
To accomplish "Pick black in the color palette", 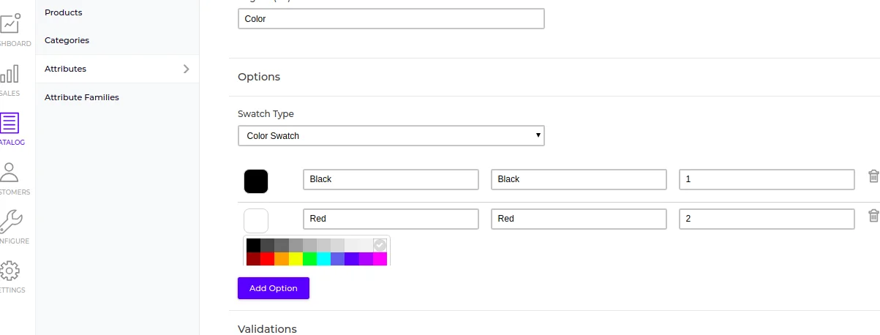I will 253,245.
